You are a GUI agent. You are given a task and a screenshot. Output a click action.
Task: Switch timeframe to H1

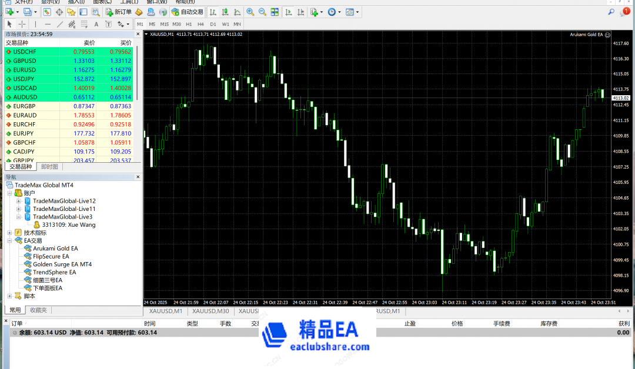(x=189, y=24)
